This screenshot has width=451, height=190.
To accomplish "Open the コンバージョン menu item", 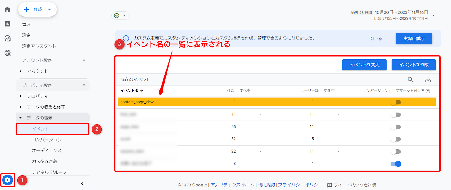I will (47, 140).
